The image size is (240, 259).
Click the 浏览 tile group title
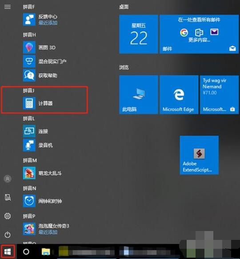point(124,68)
